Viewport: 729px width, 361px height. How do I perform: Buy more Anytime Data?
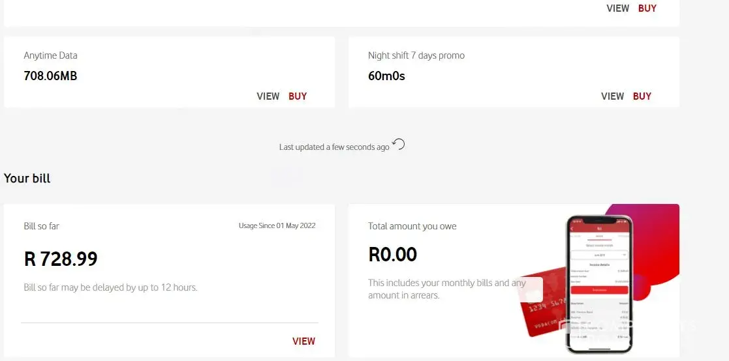tap(298, 96)
